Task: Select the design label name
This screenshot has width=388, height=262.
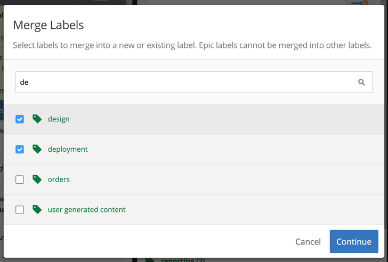Action: tap(59, 119)
